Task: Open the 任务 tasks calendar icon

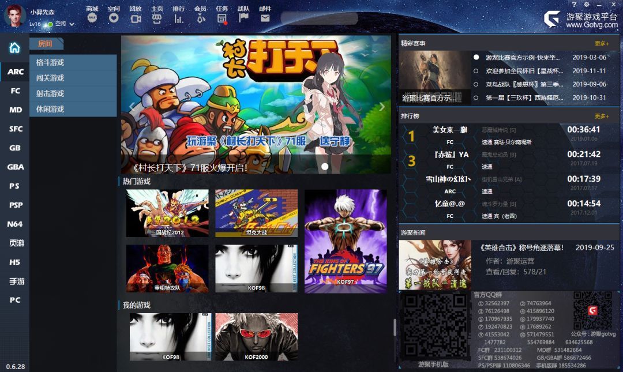Action: 222,18
